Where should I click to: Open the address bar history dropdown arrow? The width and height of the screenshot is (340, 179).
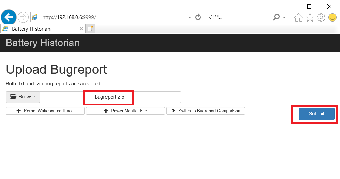[190, 17]
